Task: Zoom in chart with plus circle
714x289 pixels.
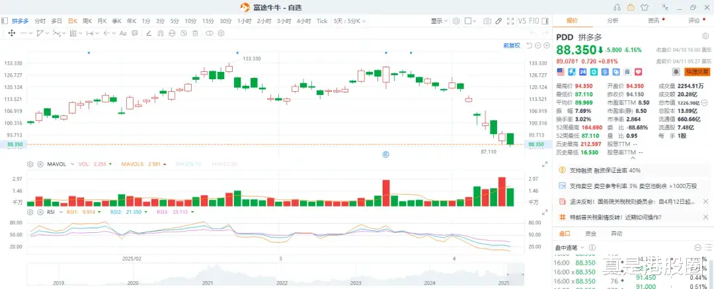Action: (547, 46)
